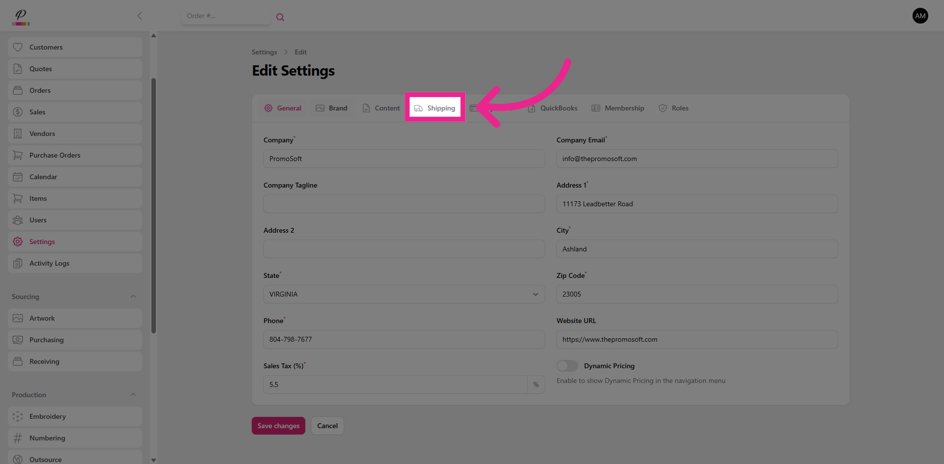Viewport: 944px width, 464px height.
Task: Collapse the Production section
Action: click(x=133, y=395)
